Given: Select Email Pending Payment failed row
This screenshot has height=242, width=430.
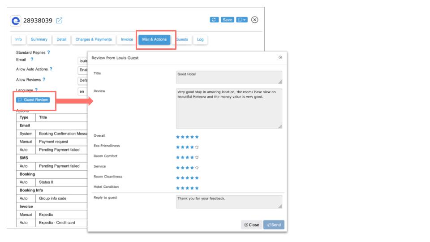Looking at the screenshot, I should 52,150.
